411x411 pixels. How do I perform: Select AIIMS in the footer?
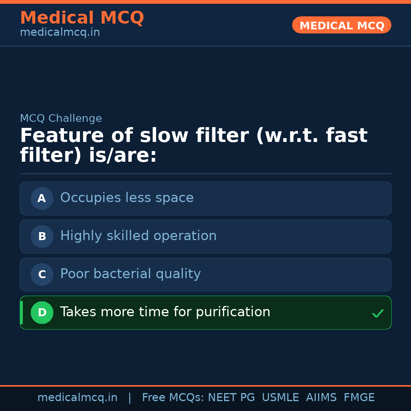pos(321,398)
